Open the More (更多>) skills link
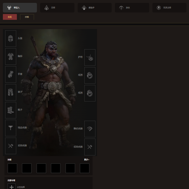Viewport: 189px width, 189px height. (87, 160)
